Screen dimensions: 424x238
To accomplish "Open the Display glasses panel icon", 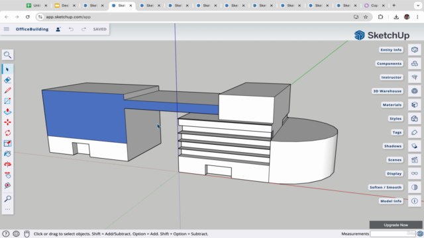I will pyautogui.click(x=414, y=173).
